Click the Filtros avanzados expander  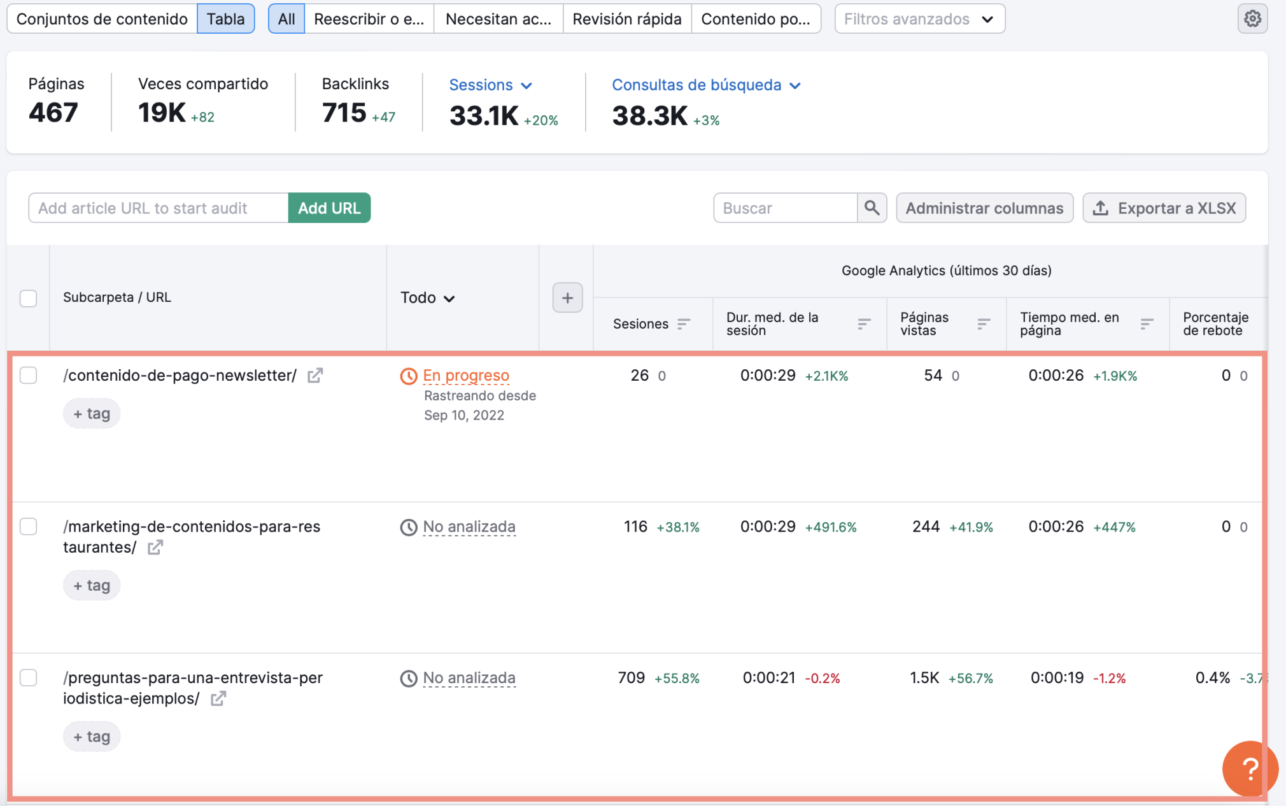917,18
